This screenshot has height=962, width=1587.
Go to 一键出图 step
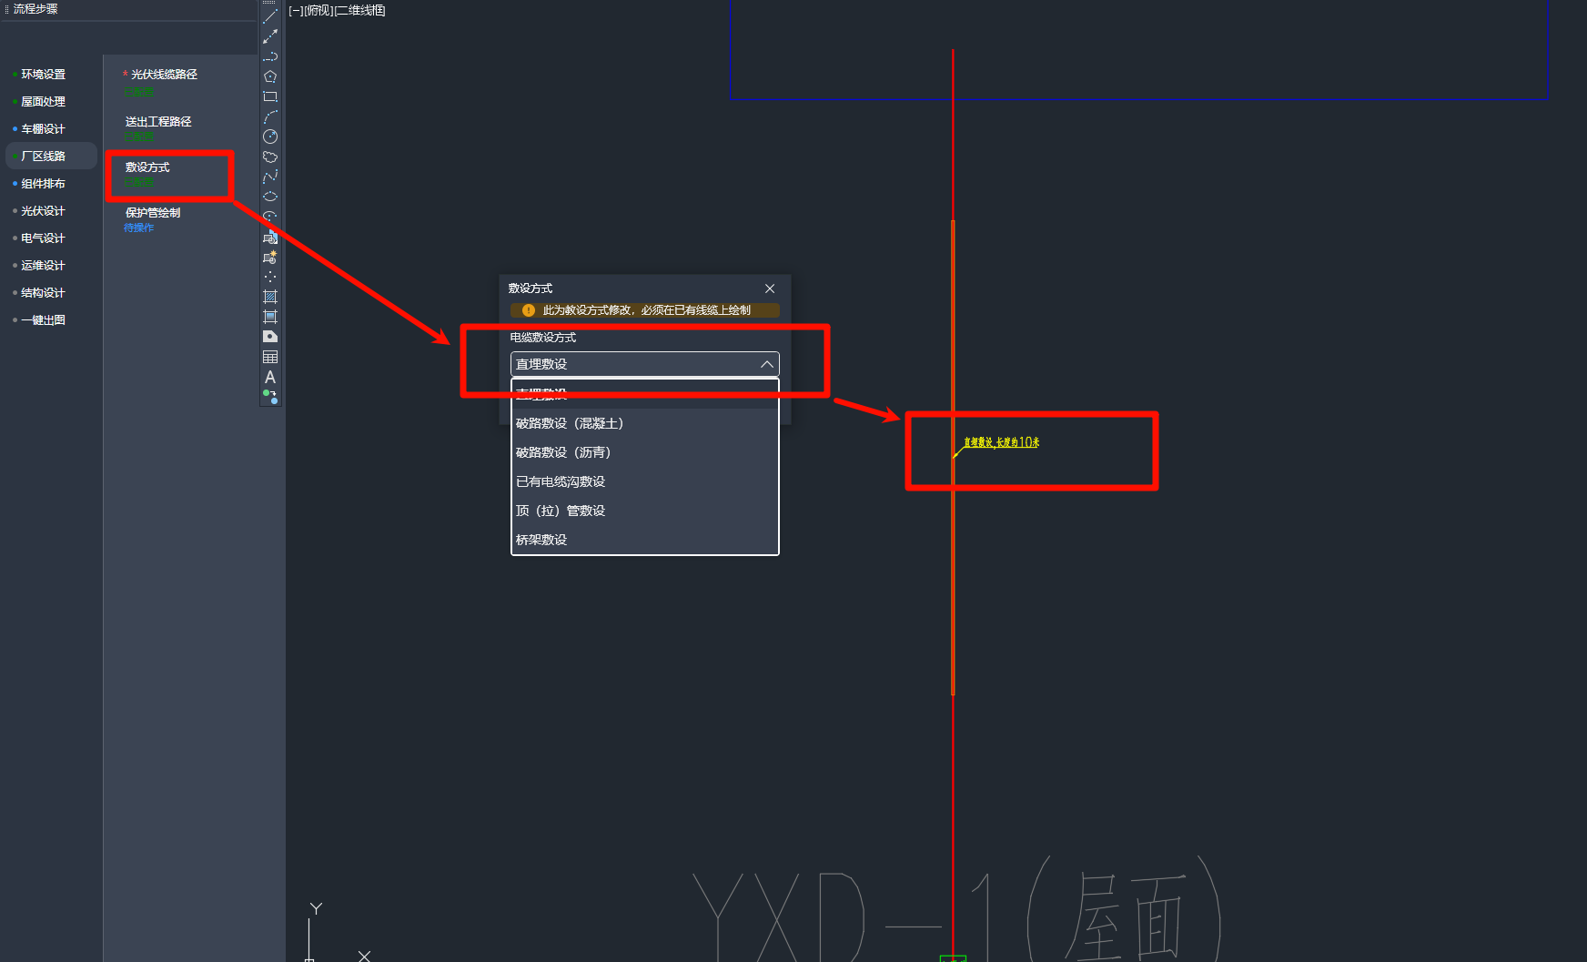43,320
